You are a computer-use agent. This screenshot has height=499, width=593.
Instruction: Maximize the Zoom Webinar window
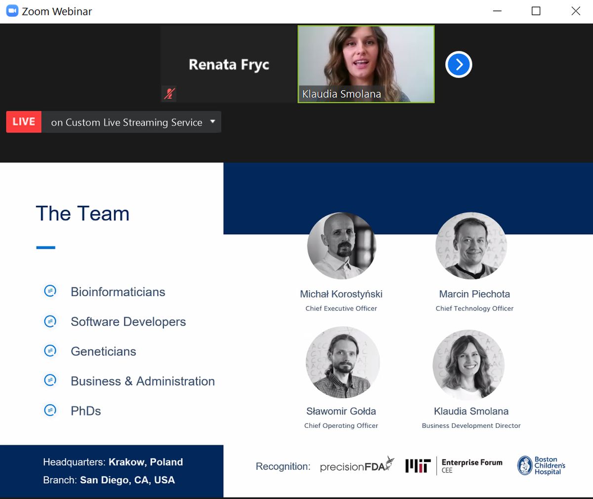pyautogui.click(x=536, y=11)
